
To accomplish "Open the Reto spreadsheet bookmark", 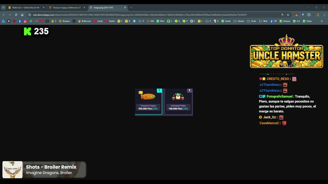I will 160,21.
